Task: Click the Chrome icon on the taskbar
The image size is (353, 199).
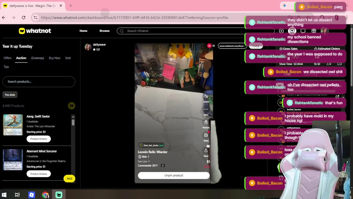Action: (x=45, y=195)
